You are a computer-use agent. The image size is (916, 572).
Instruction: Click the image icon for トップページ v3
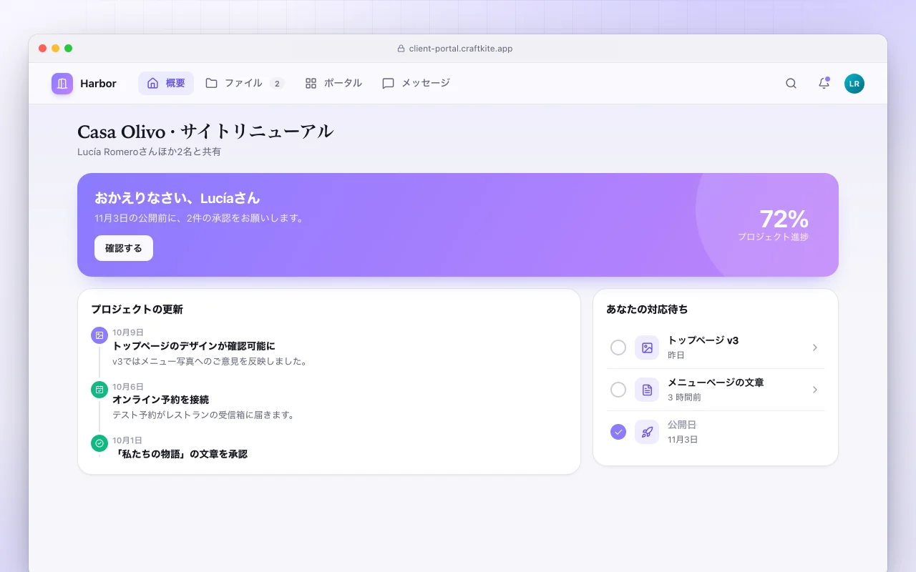pos(647,347)
